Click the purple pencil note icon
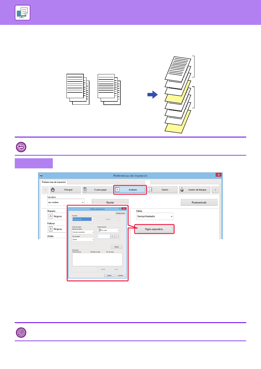Screen dimensions: 261x369 tap(21, 333)
